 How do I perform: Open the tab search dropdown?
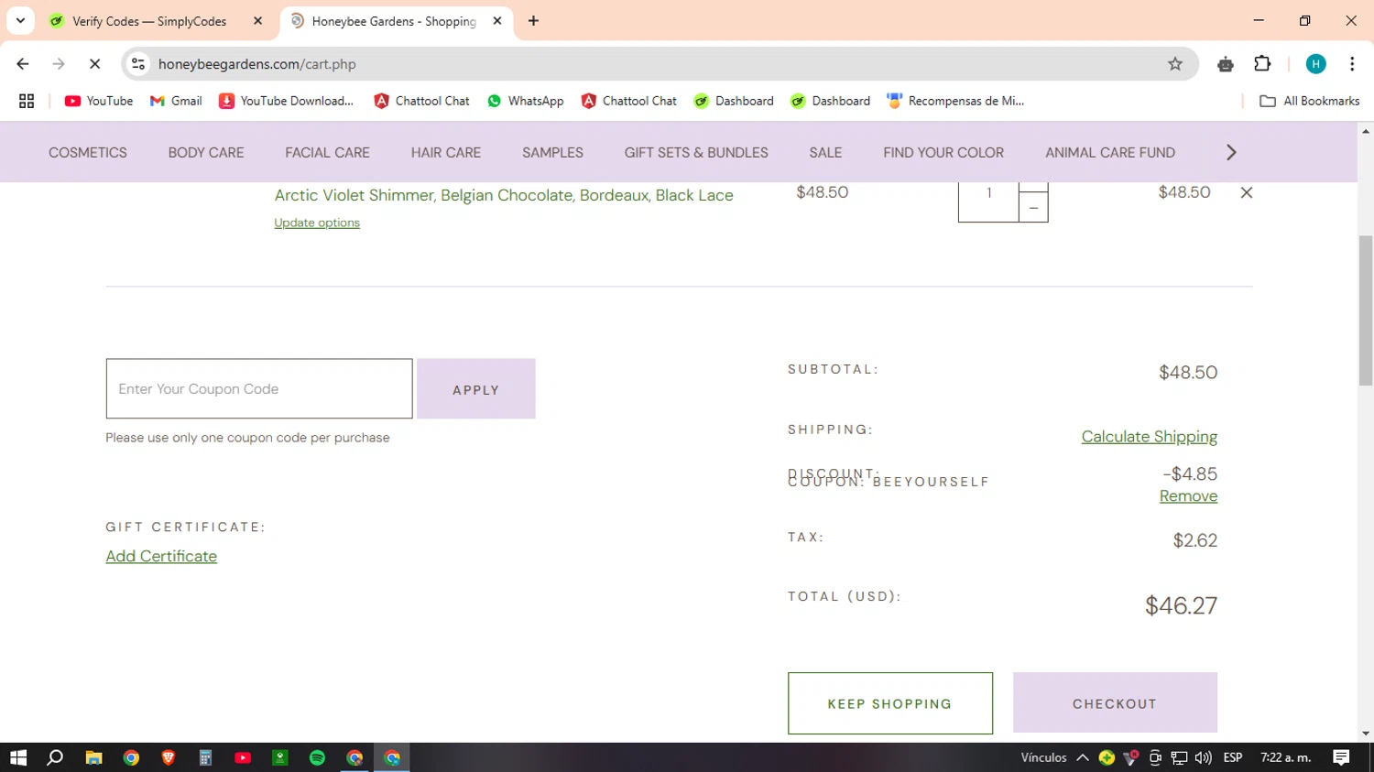point(20,21)
